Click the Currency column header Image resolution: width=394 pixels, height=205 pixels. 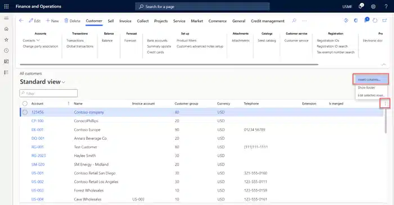223,103
